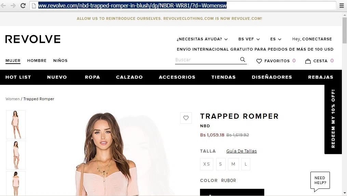Select size L
Viewport: 347px width, 196px height.
(x=246, y=164)
